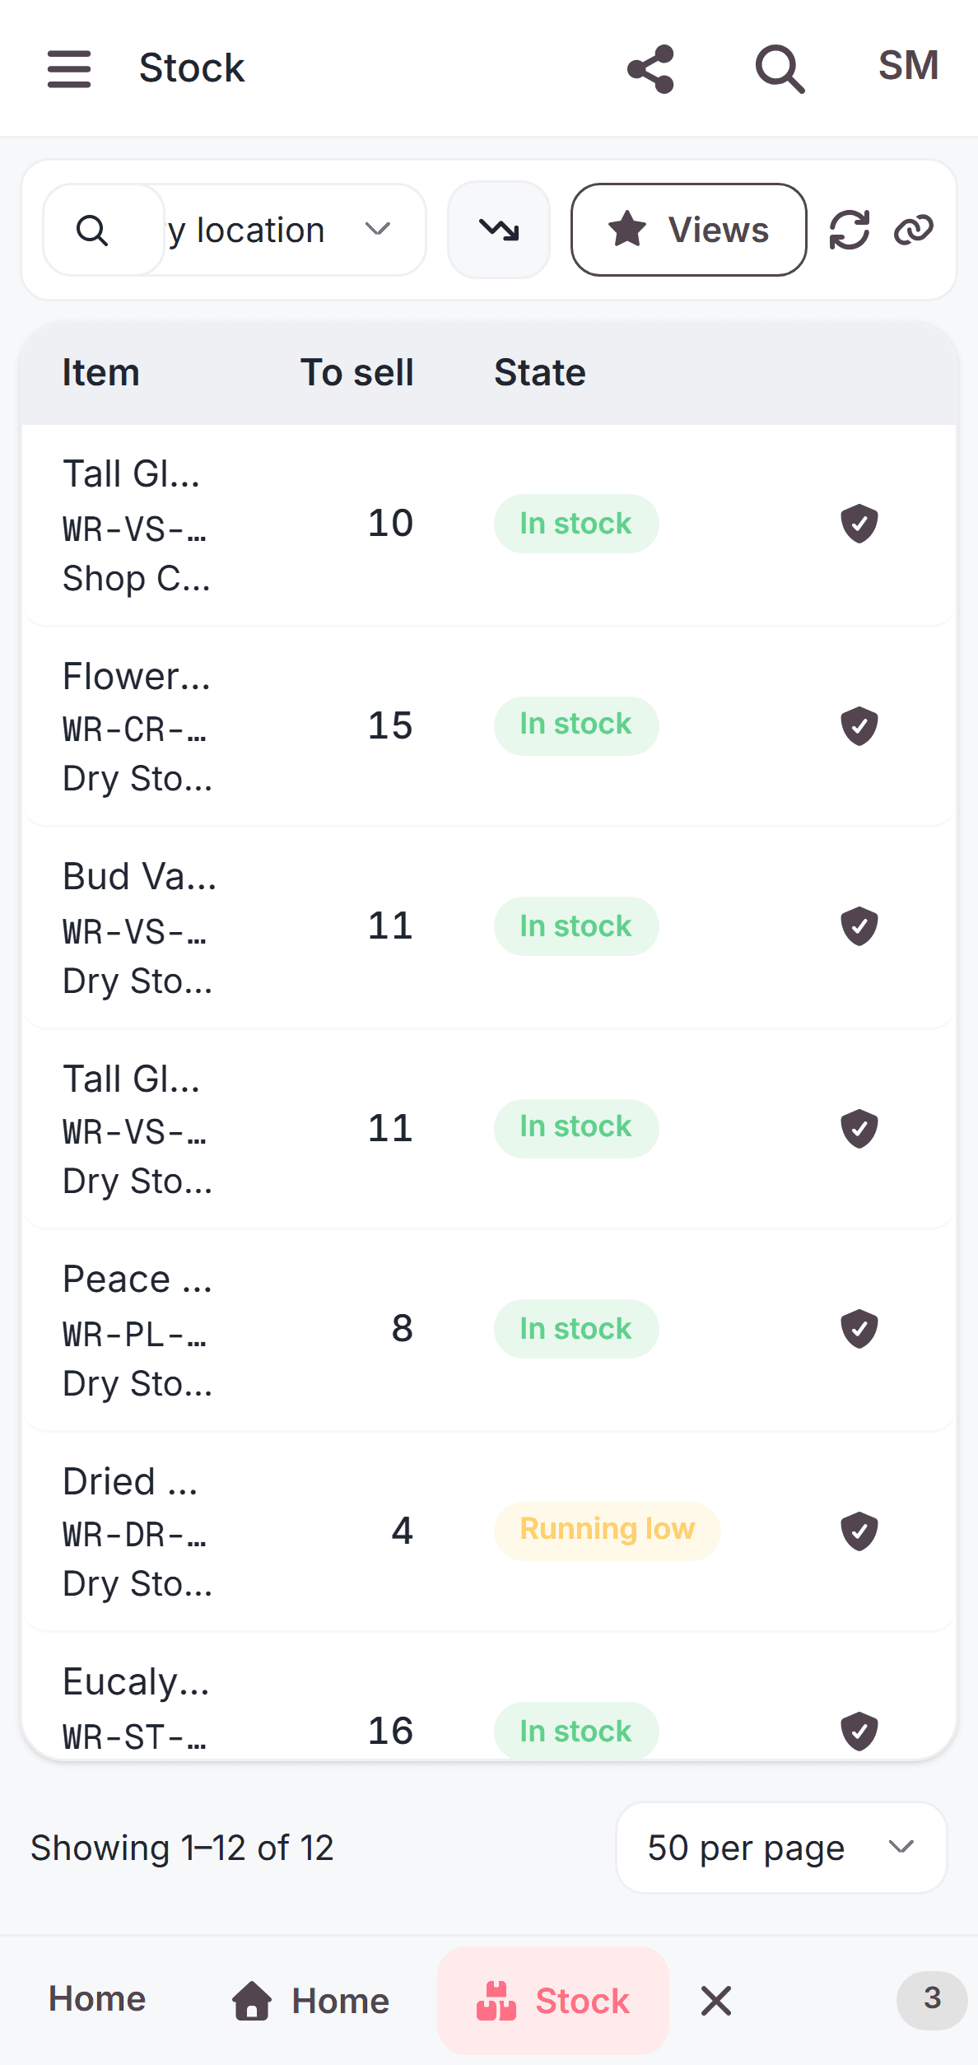Click the refresh icon beside Views
This screenshot has width=978, height=2065.
point(850,230)
